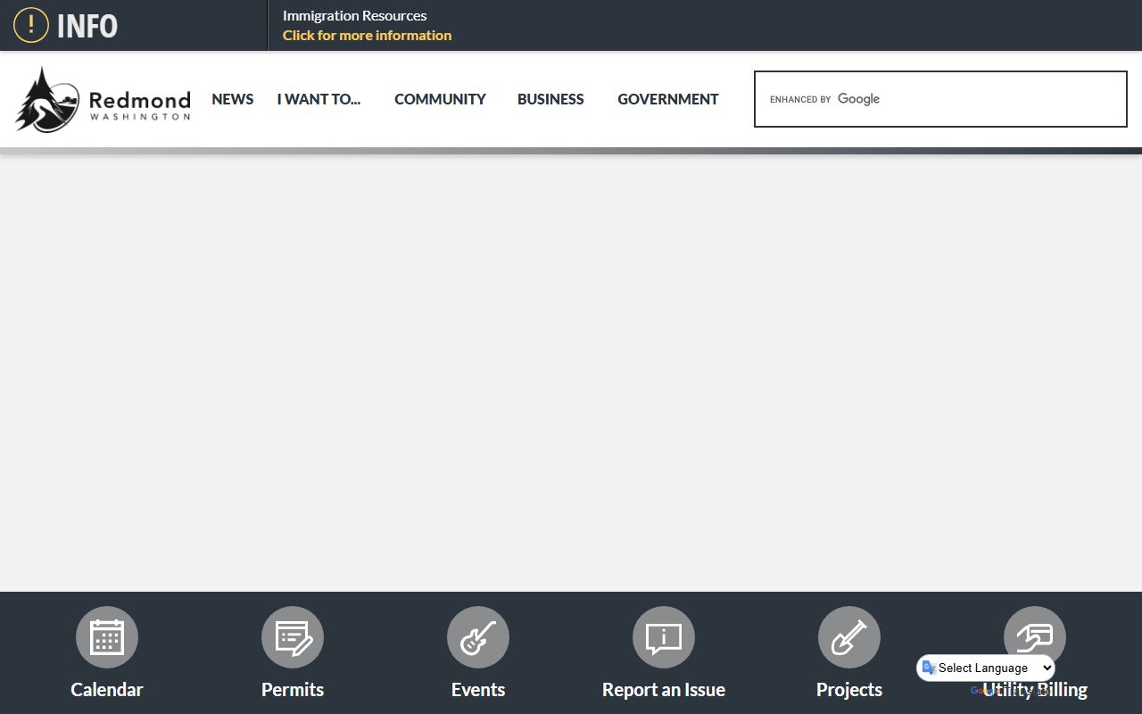Open the Redmond Washington logo home link

(x=103, y=99)
